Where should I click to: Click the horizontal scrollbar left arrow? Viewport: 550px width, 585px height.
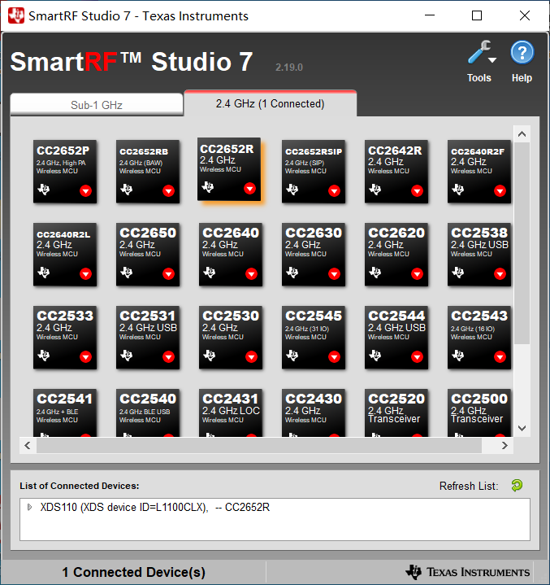28,446
